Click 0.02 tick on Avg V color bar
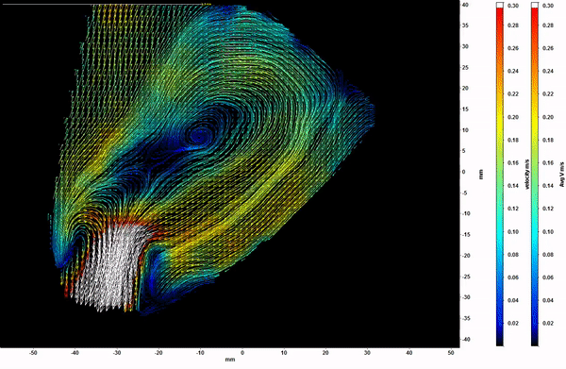Image resolution: width=566 pixels, height=369 pixels. click(x=548, y=323)
